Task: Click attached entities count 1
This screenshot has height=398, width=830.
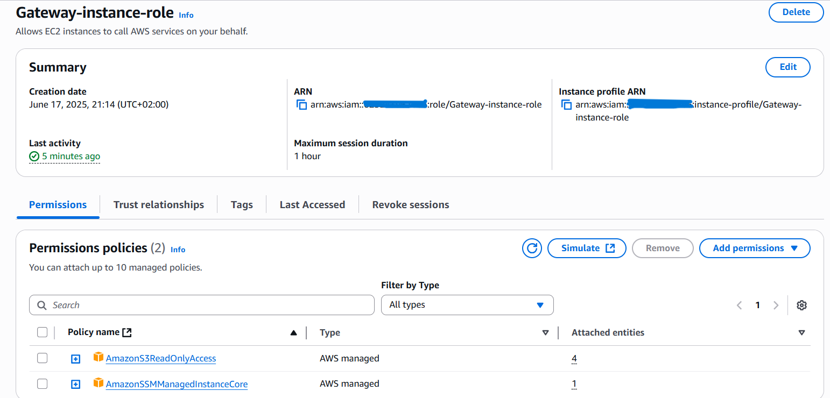Action: [x=574, y=384]
